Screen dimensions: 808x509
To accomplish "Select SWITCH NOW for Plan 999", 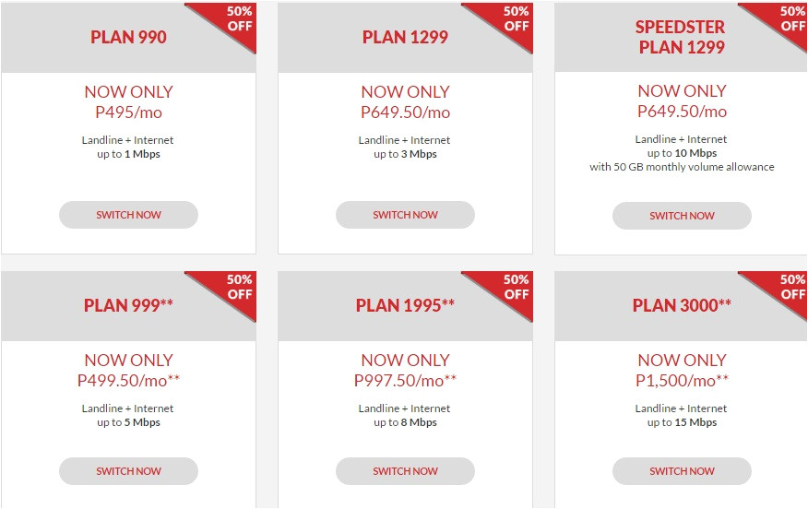I will [128, 471].
